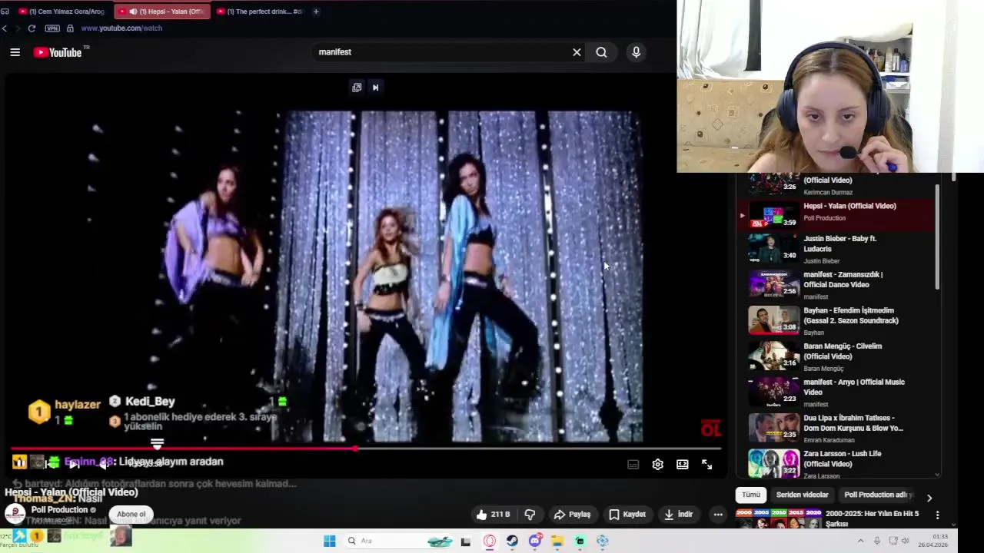Enter fullscreen on the video player
984x553 pixels.
pos(706,465)
